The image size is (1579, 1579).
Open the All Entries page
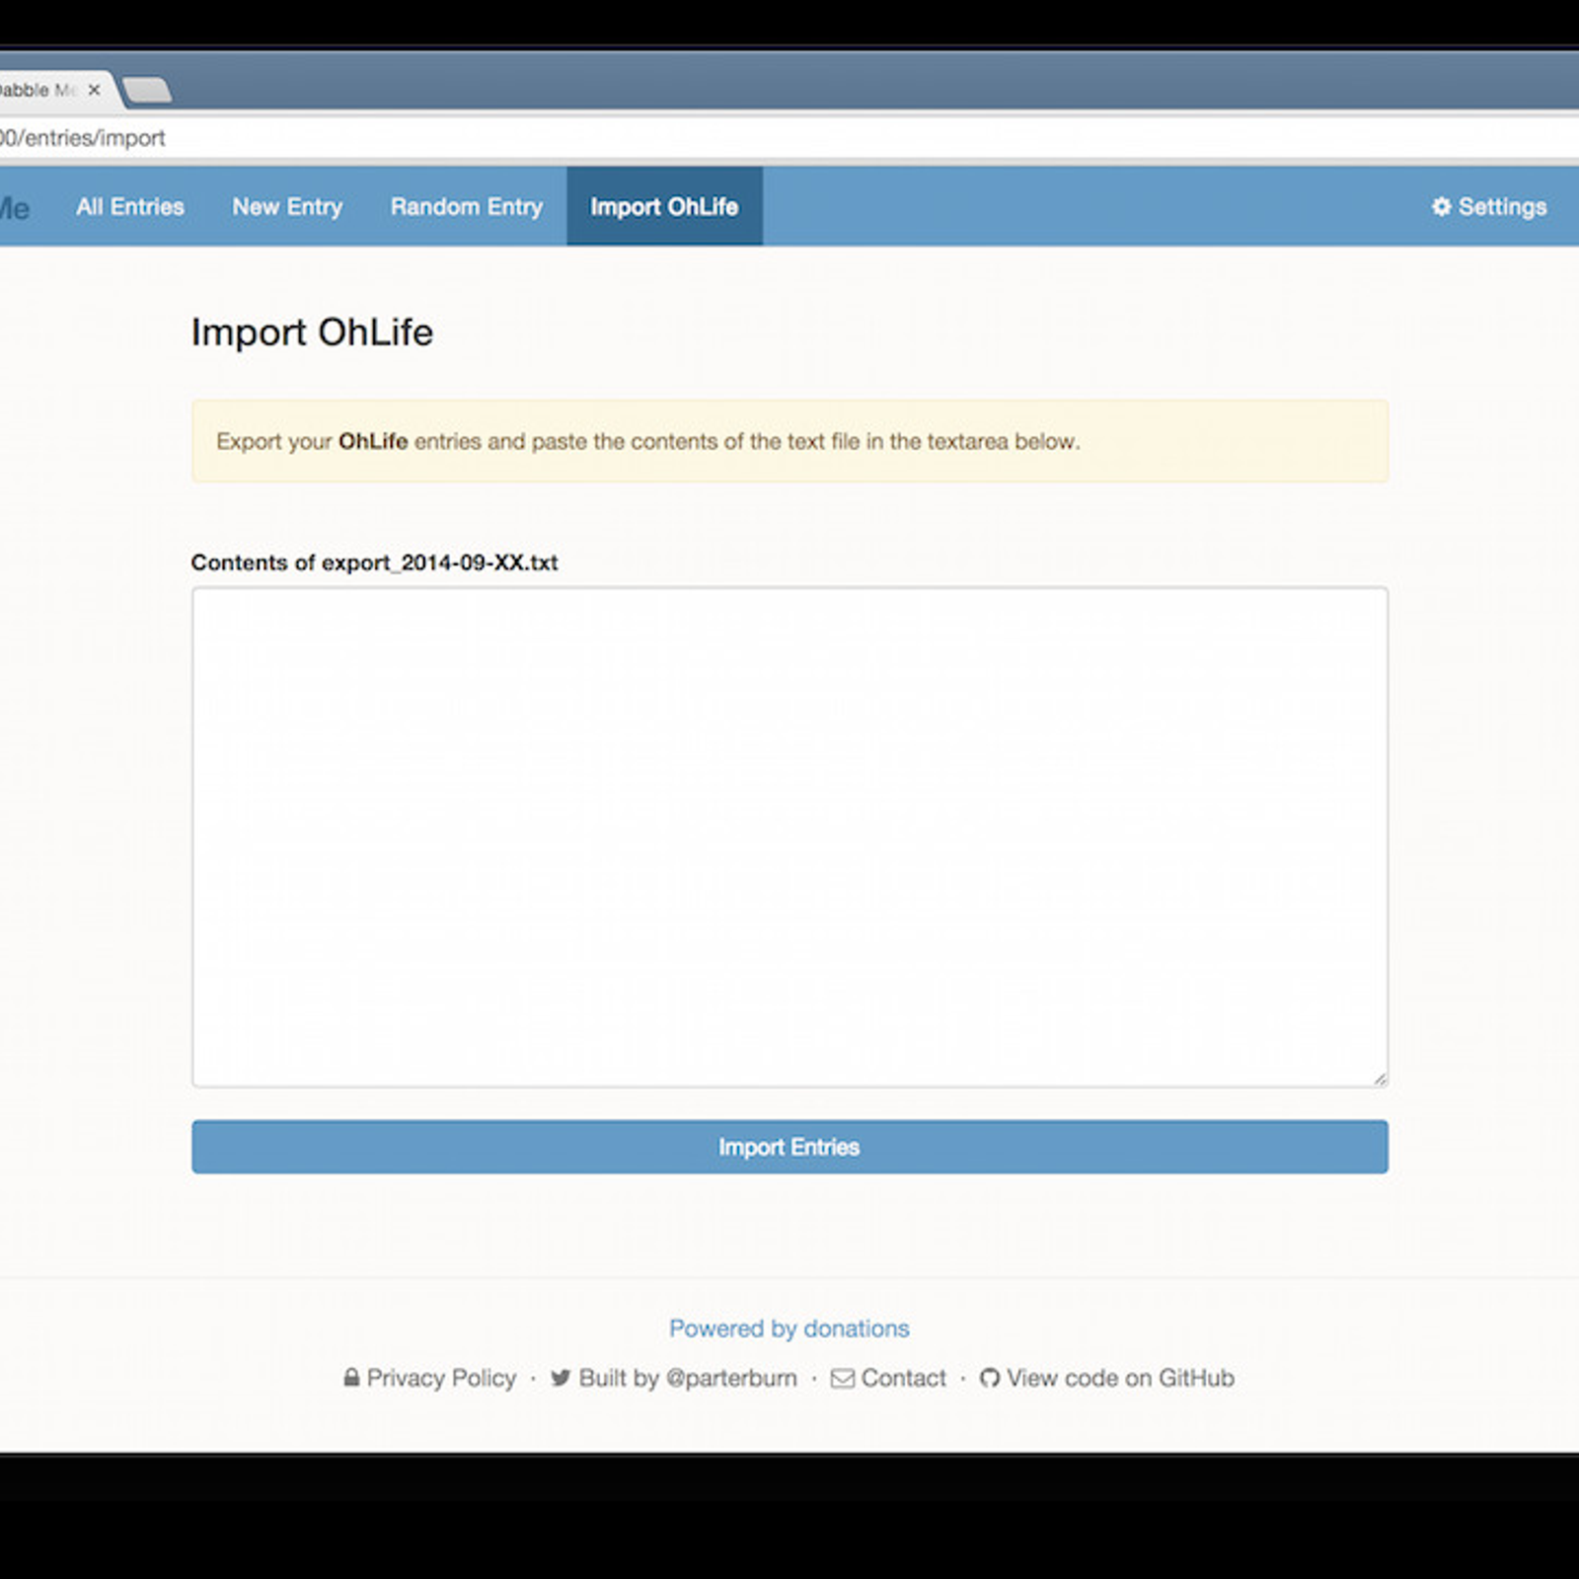pos(130,206)
